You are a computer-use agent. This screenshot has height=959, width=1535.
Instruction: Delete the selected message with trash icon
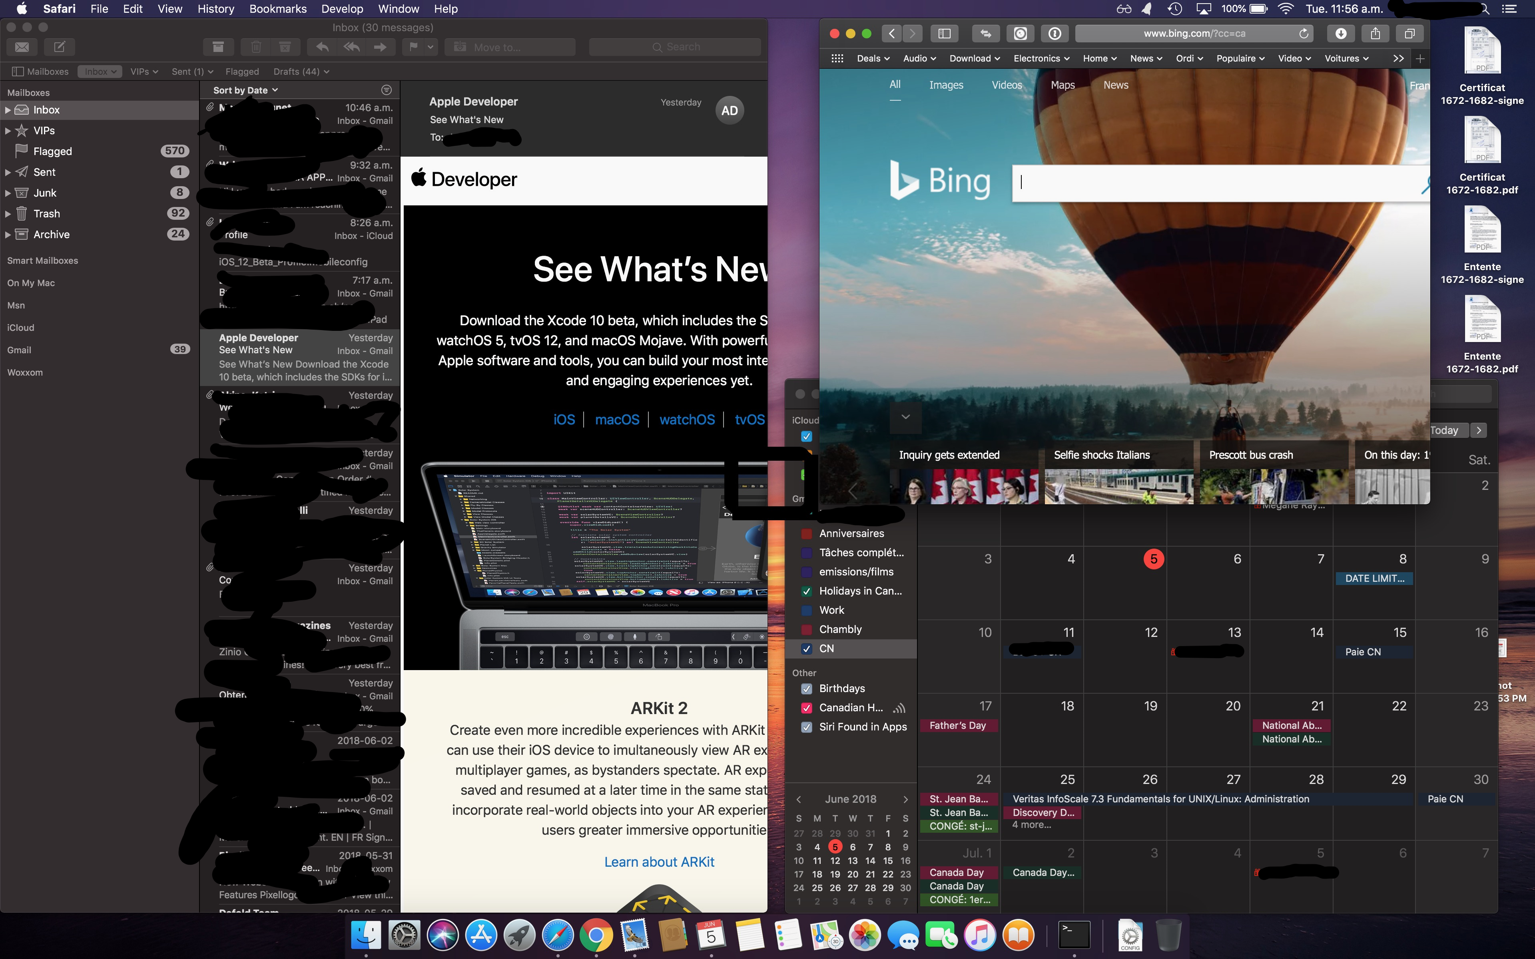coord(256,47)
